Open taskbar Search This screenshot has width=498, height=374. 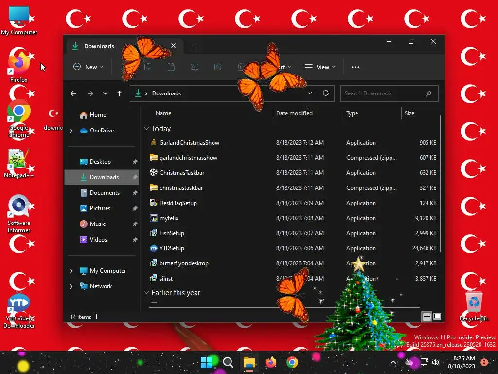[x=228, y=362]
